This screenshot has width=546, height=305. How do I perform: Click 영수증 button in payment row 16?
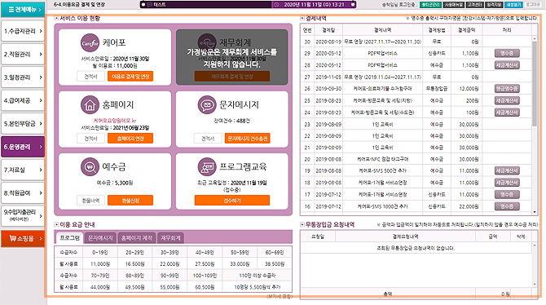507,206
